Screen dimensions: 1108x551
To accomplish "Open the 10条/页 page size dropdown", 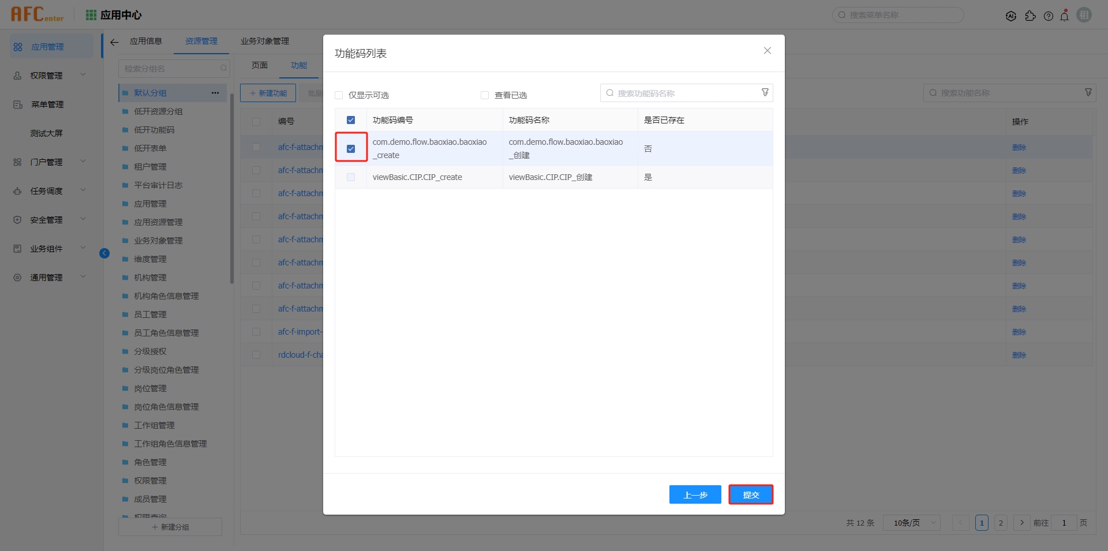I will [911, 523].
